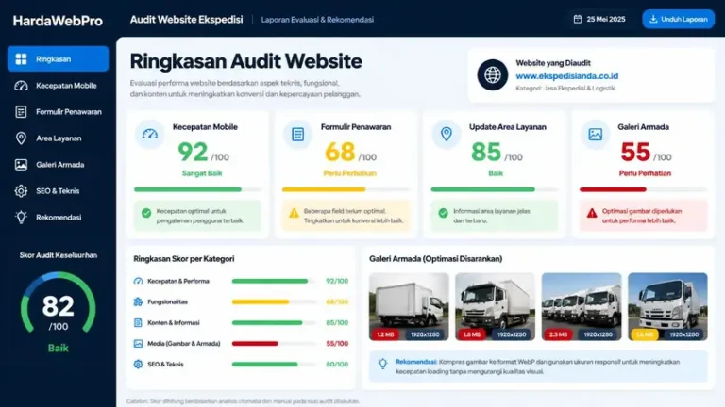The image size is (725, 407).
Task: Click the Laporan Evaluasi & Rekomendasi header text
Action: [x=317, y=20]
